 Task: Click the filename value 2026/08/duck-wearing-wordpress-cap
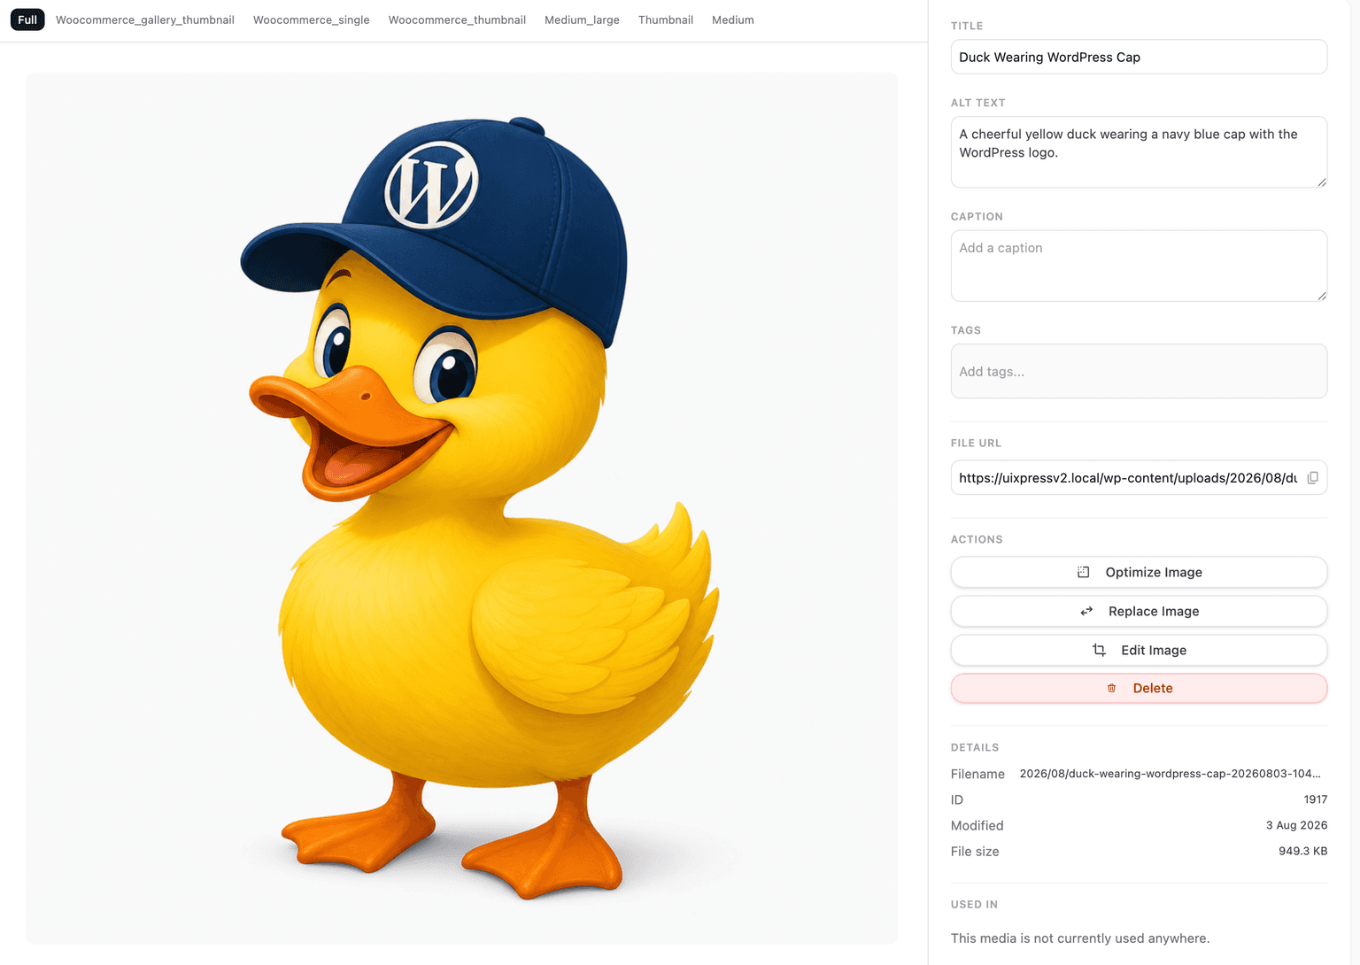tap(1170, 774)
